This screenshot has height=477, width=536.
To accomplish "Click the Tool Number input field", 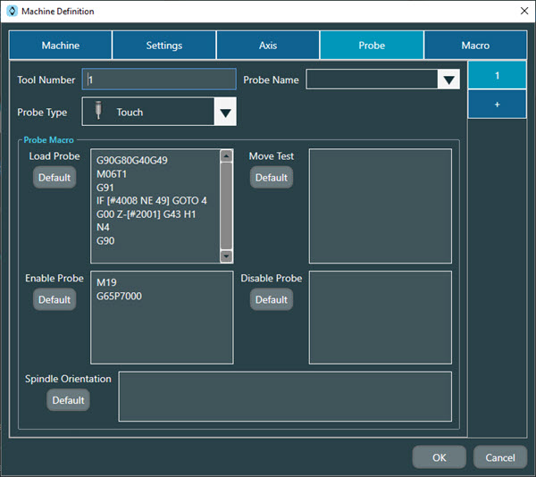I will point(159,79).
